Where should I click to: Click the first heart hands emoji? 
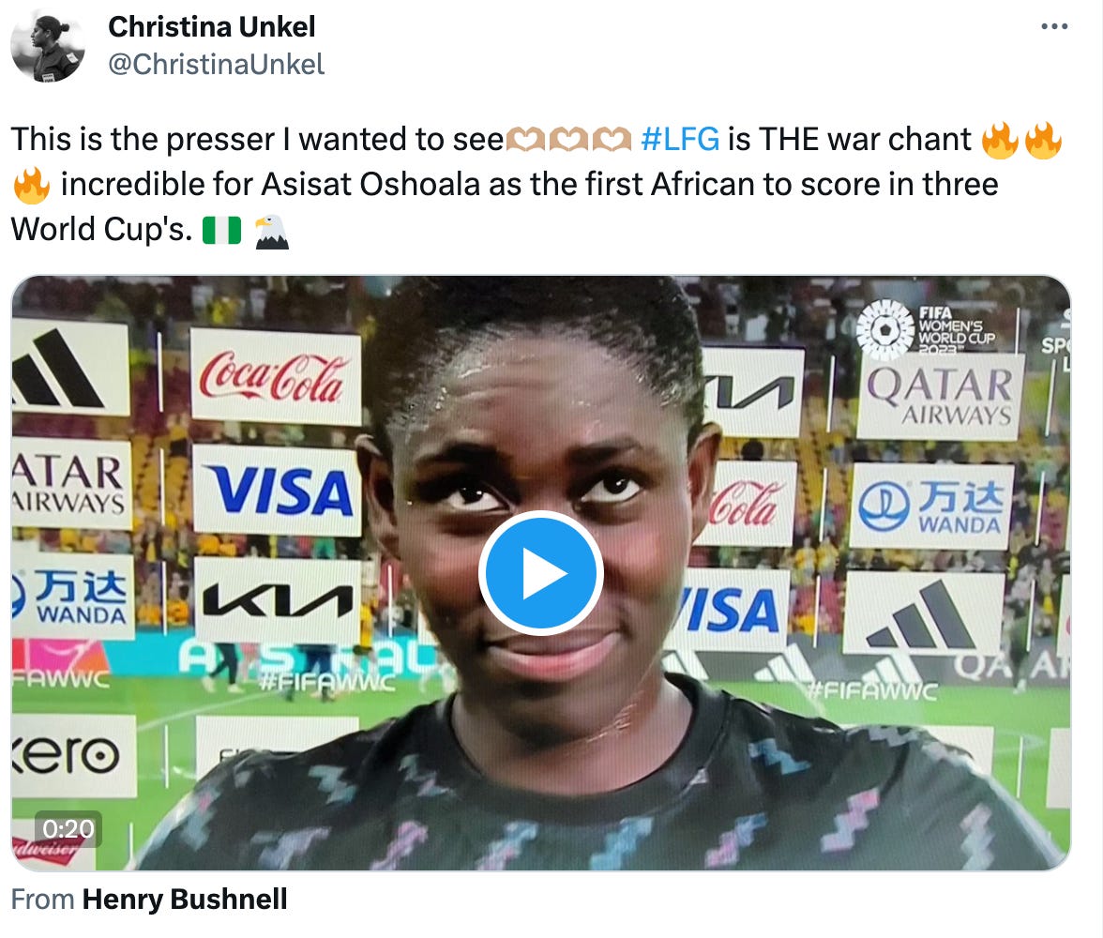[x=525, y=140]
